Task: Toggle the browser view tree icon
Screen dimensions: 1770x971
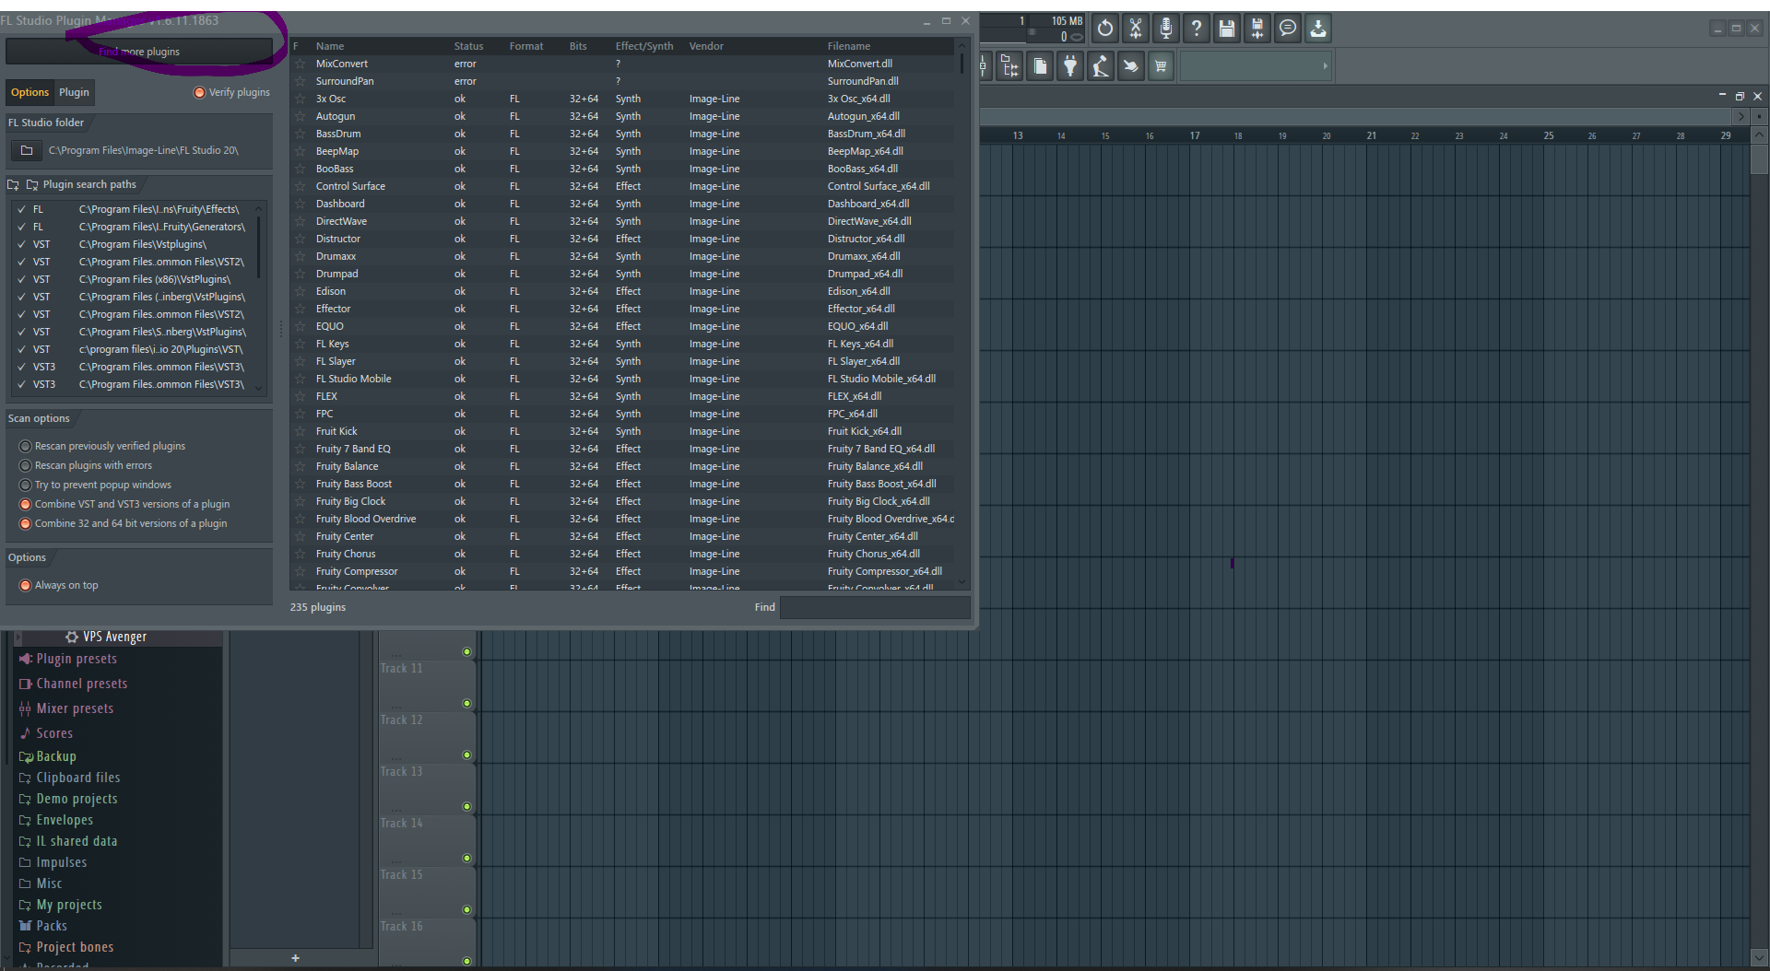Action: tap(1009, 66)
